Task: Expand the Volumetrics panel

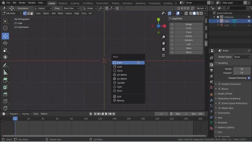Action: [224, 113]
